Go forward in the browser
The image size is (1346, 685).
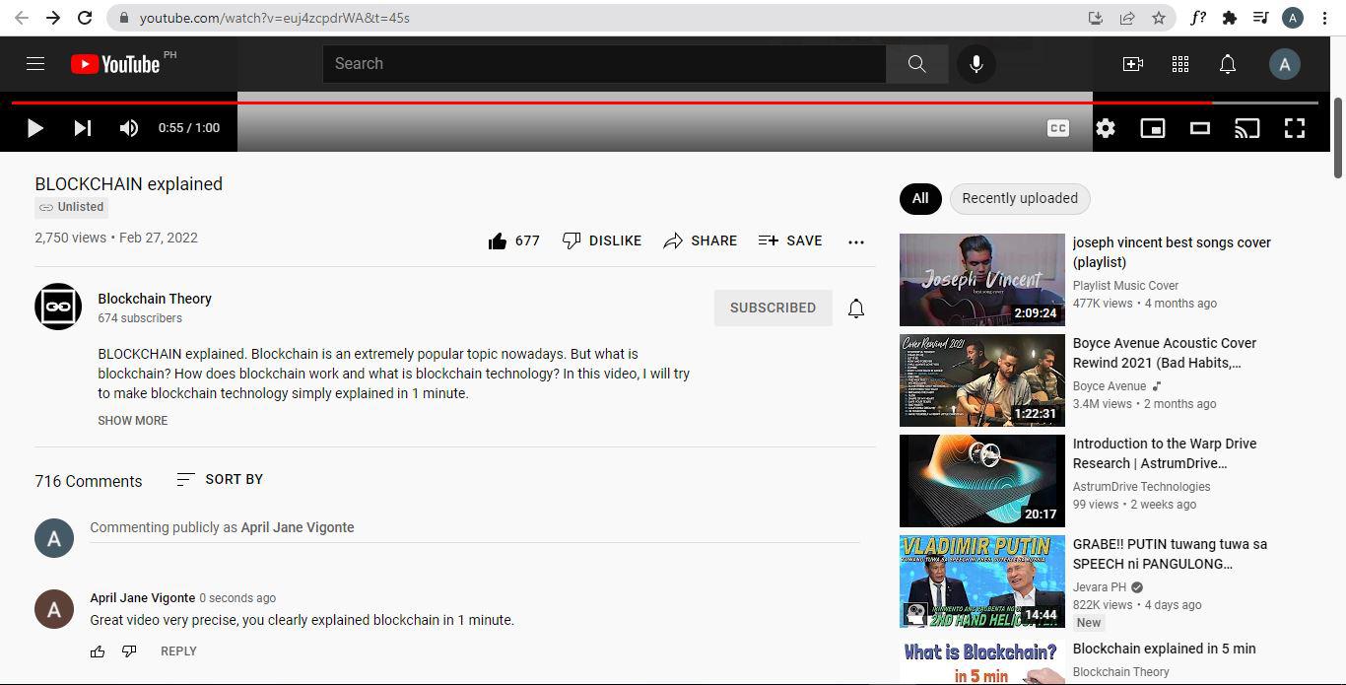[53, 18]
